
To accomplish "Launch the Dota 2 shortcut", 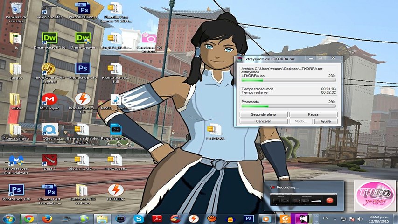I will (x=49, y=162).
